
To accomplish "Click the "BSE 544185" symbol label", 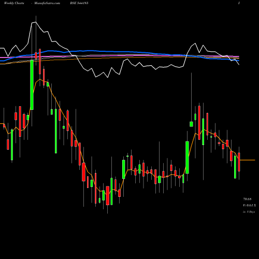I will 79,3.
